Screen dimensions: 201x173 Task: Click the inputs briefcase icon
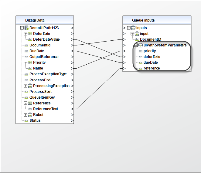pyautogui.click(x=133, y=28)
